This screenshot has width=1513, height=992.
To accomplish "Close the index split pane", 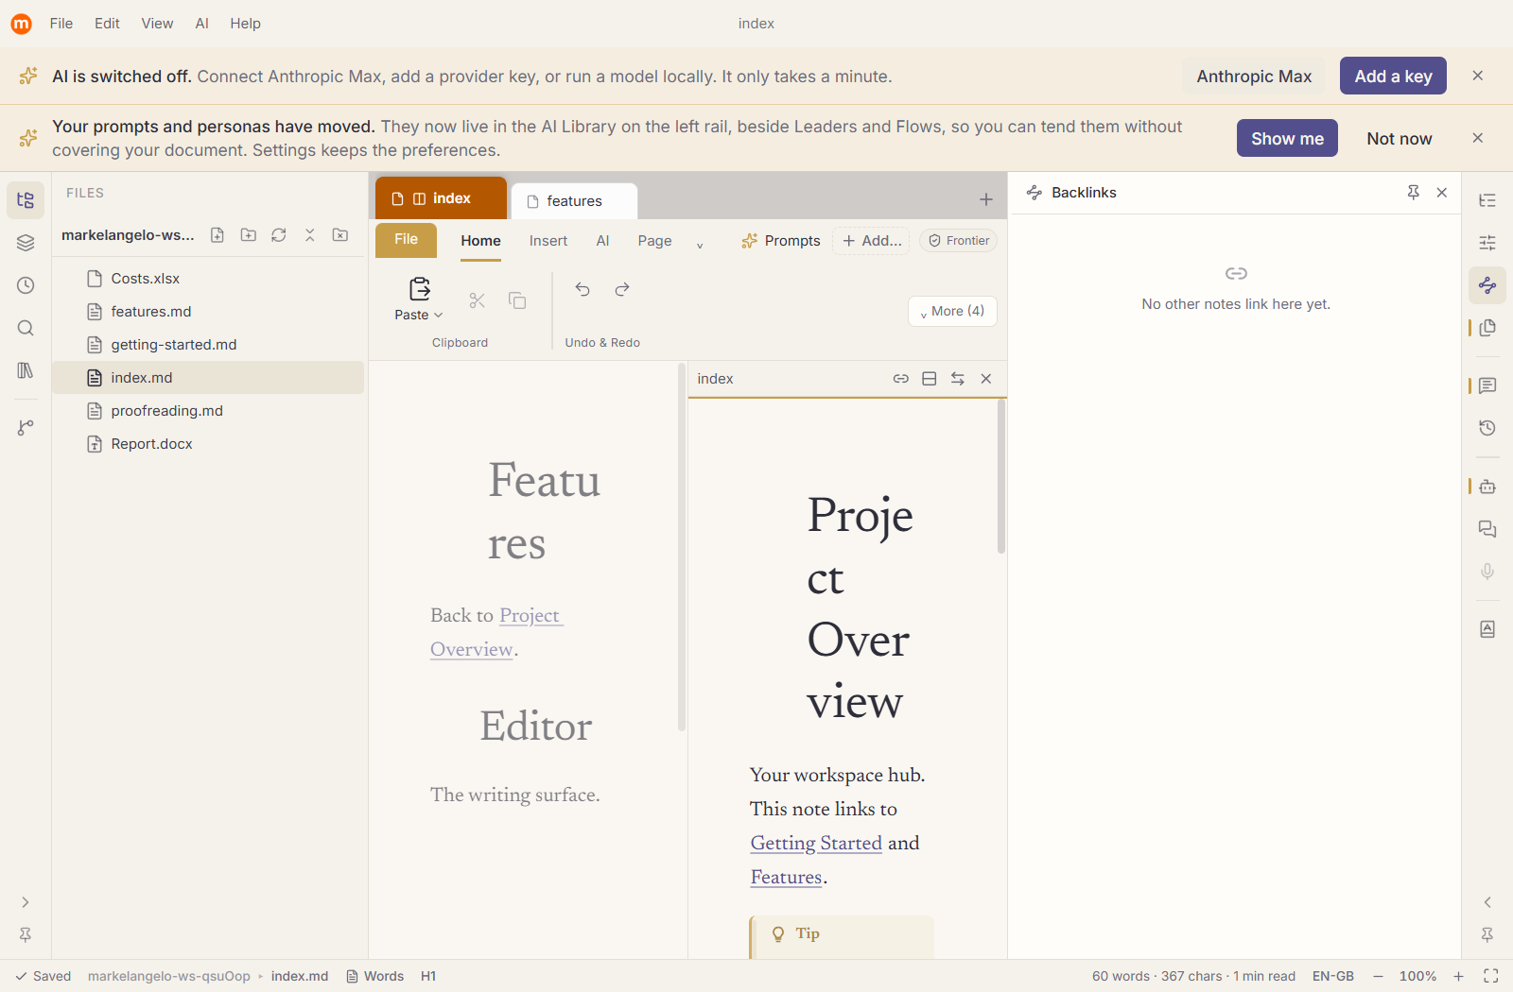I will pyautogui.click(x=986, y=379).
